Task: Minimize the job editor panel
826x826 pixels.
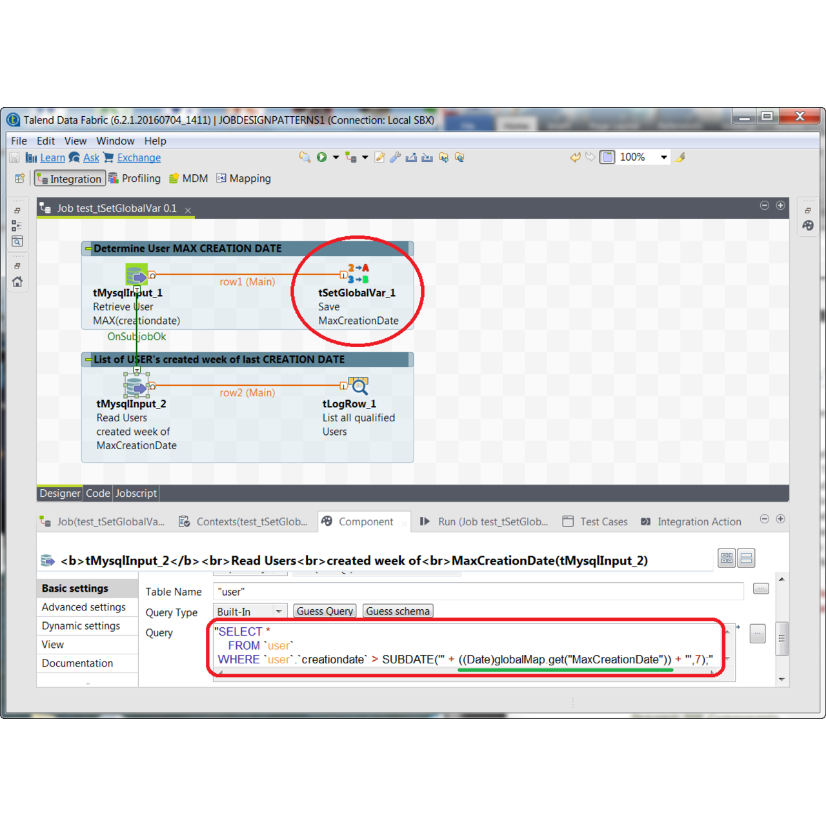Action: point(765,205)
